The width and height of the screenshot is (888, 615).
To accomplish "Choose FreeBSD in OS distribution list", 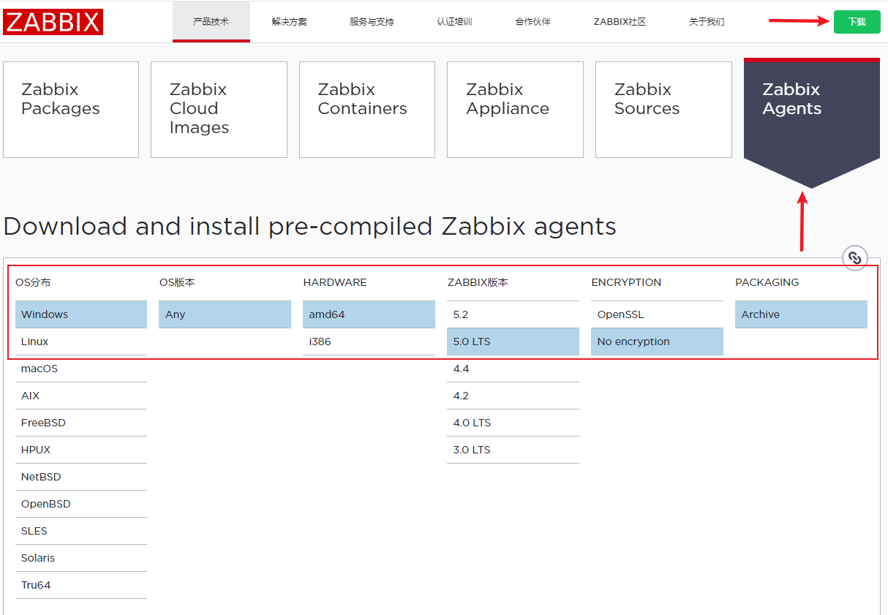I will pyautogui.click(x=80, y=423).
